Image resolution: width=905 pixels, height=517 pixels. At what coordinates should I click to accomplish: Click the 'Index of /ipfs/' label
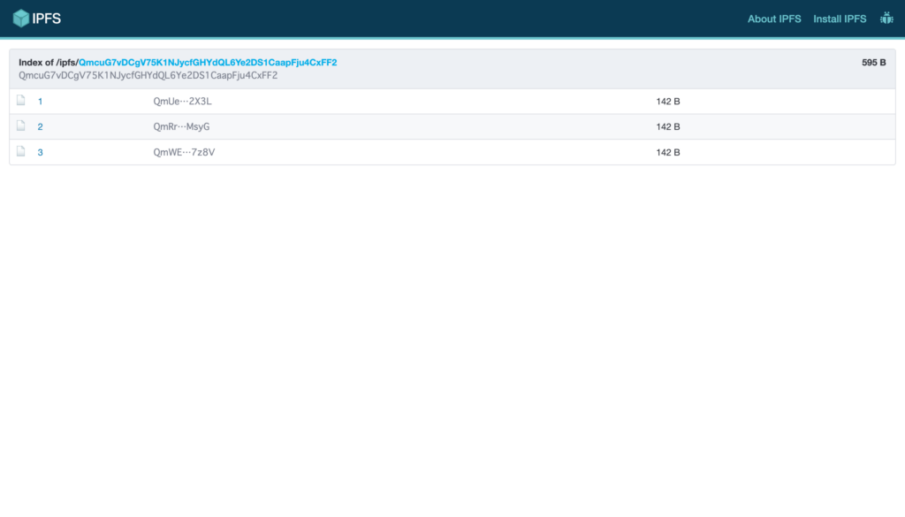[49, 63]
